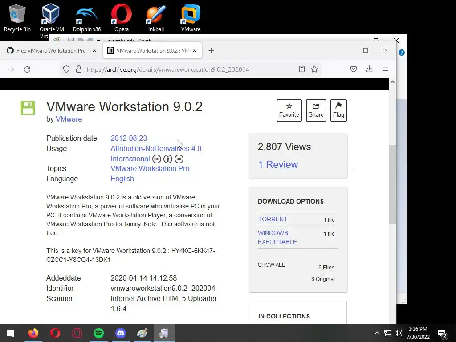Open the Windows Start menu
The width and height of the screenshot is (456, 342).
coord(11,333)
